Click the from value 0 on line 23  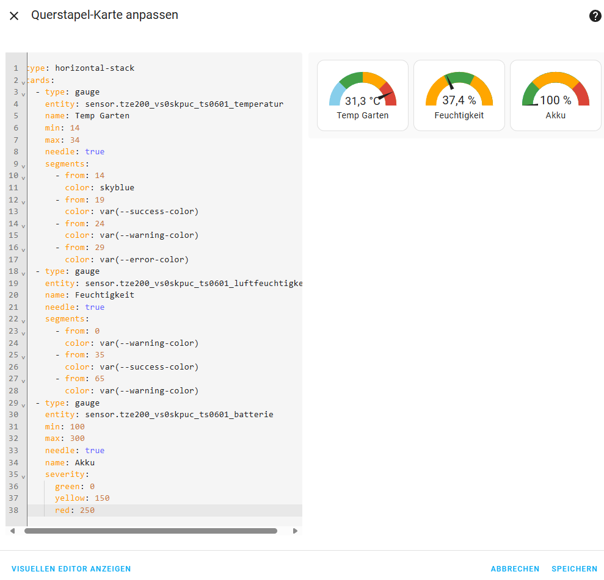tap(98, 331)
